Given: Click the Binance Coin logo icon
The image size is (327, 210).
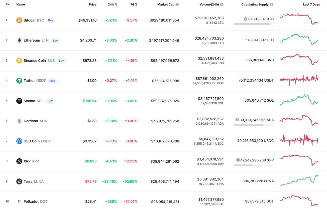Looking at the screenshot, I should tap(19, 61).
